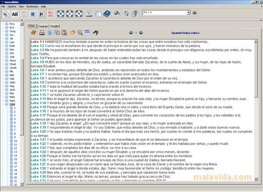Click the save disk icon in Bibles toolbar

click(64, 33)
